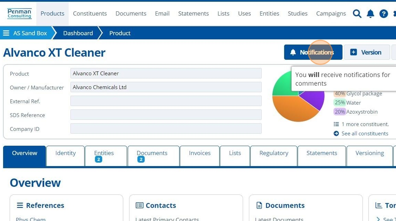This screenshot has height=221, width=396.
Task: Switch to the Identity tab
Action: pyautogui.click(x=65, y=156)
